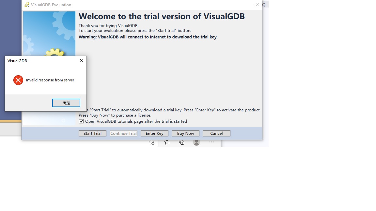Screen dimensions: 376x211
Task: Click the red error icon in message box
Action: pyautogui.click(x=18, y=80)
